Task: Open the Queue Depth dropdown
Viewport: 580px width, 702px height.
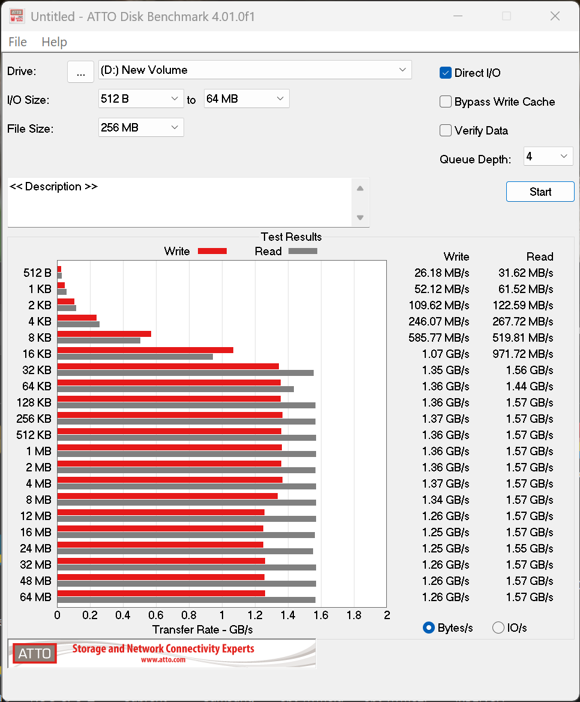Action: pos(564,157)
